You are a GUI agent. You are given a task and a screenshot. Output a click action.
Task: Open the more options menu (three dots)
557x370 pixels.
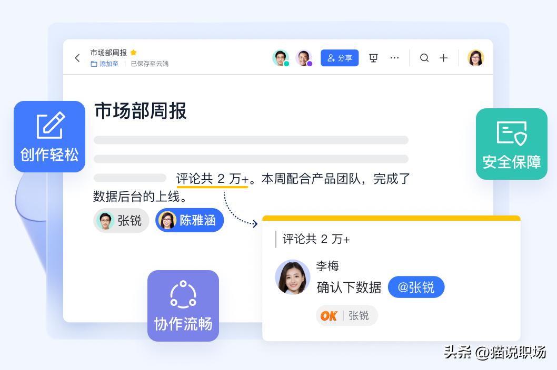tap(395, 58)
